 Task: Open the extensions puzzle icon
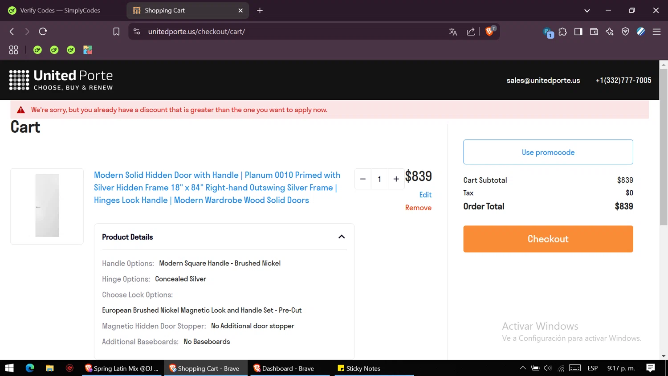tap(563, 32)
